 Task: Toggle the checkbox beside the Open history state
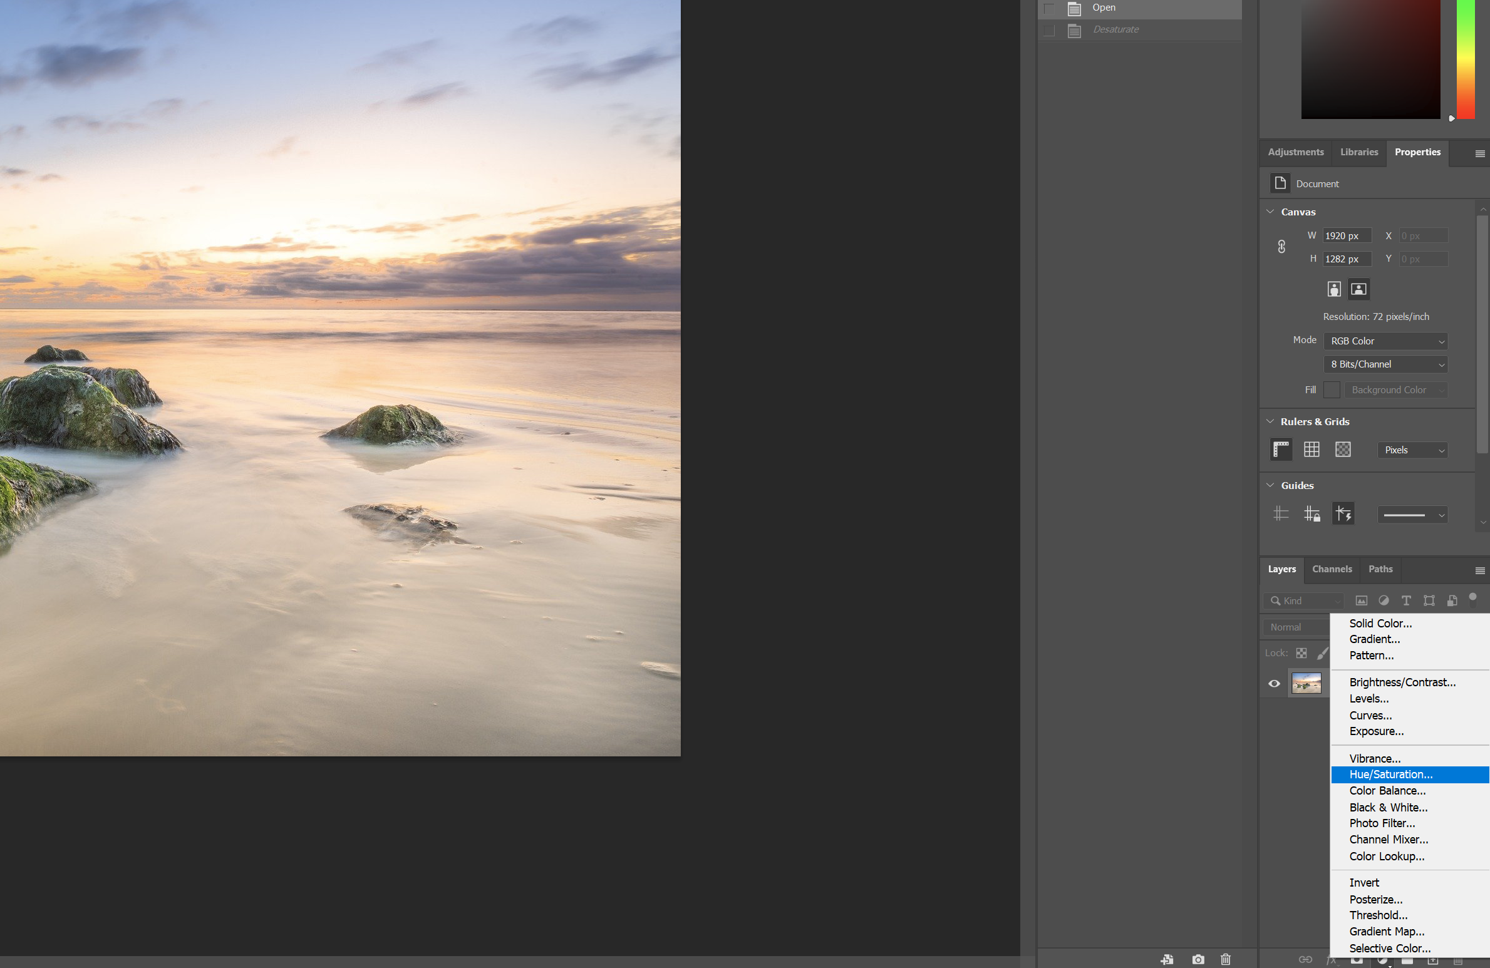1049,8
